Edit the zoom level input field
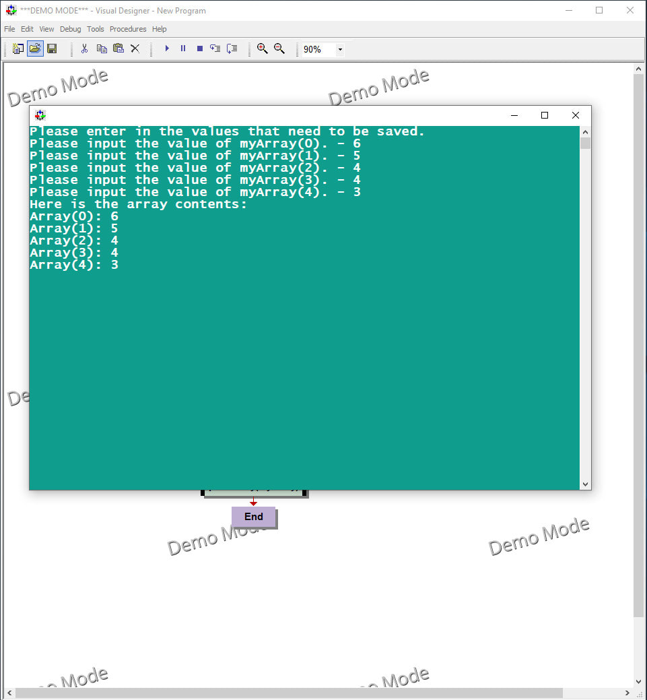 click(316, 49)
